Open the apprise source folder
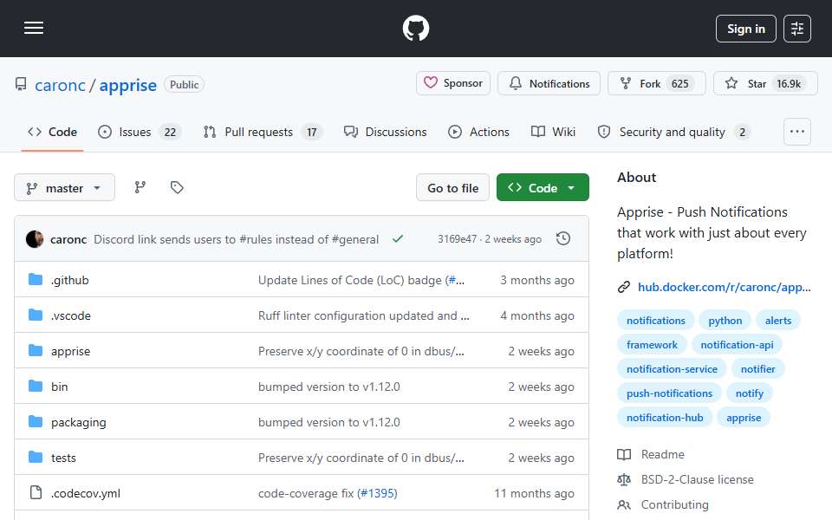 [x=70, y=351]
